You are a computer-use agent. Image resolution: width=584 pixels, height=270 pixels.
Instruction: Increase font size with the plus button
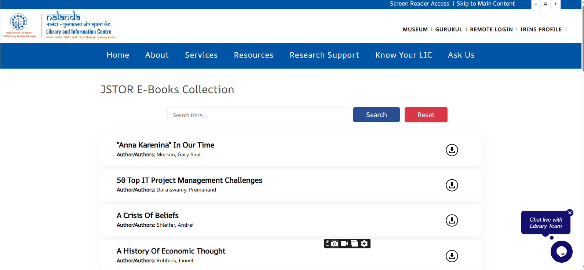(x=555, y=4)
